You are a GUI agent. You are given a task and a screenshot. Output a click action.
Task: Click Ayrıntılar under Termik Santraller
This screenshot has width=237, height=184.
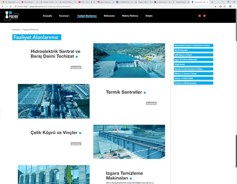151,103
